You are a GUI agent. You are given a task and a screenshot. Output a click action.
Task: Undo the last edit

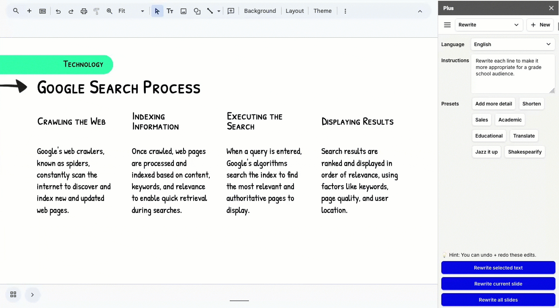click(58, 11)
